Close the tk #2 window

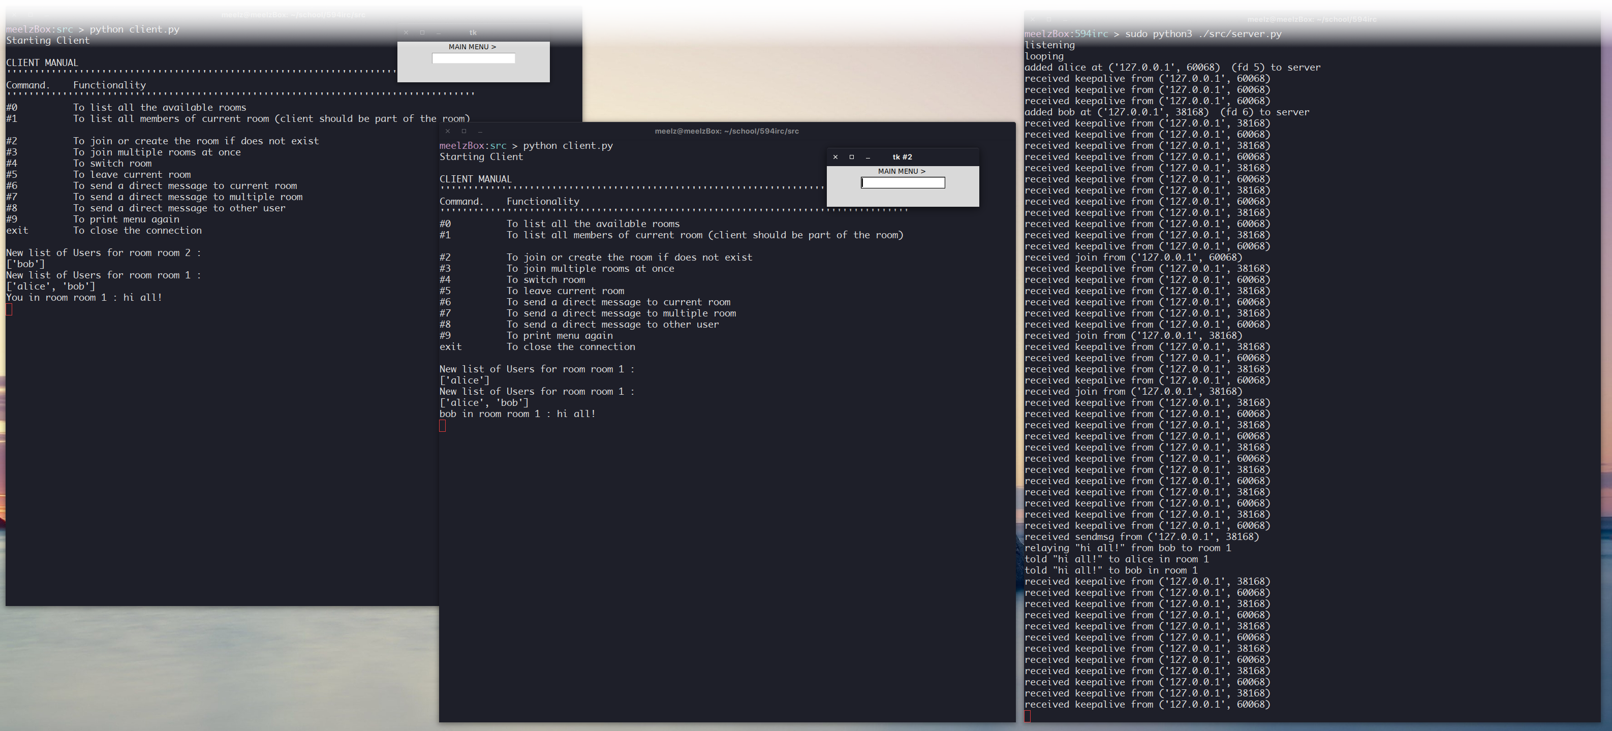click(835, 157)
